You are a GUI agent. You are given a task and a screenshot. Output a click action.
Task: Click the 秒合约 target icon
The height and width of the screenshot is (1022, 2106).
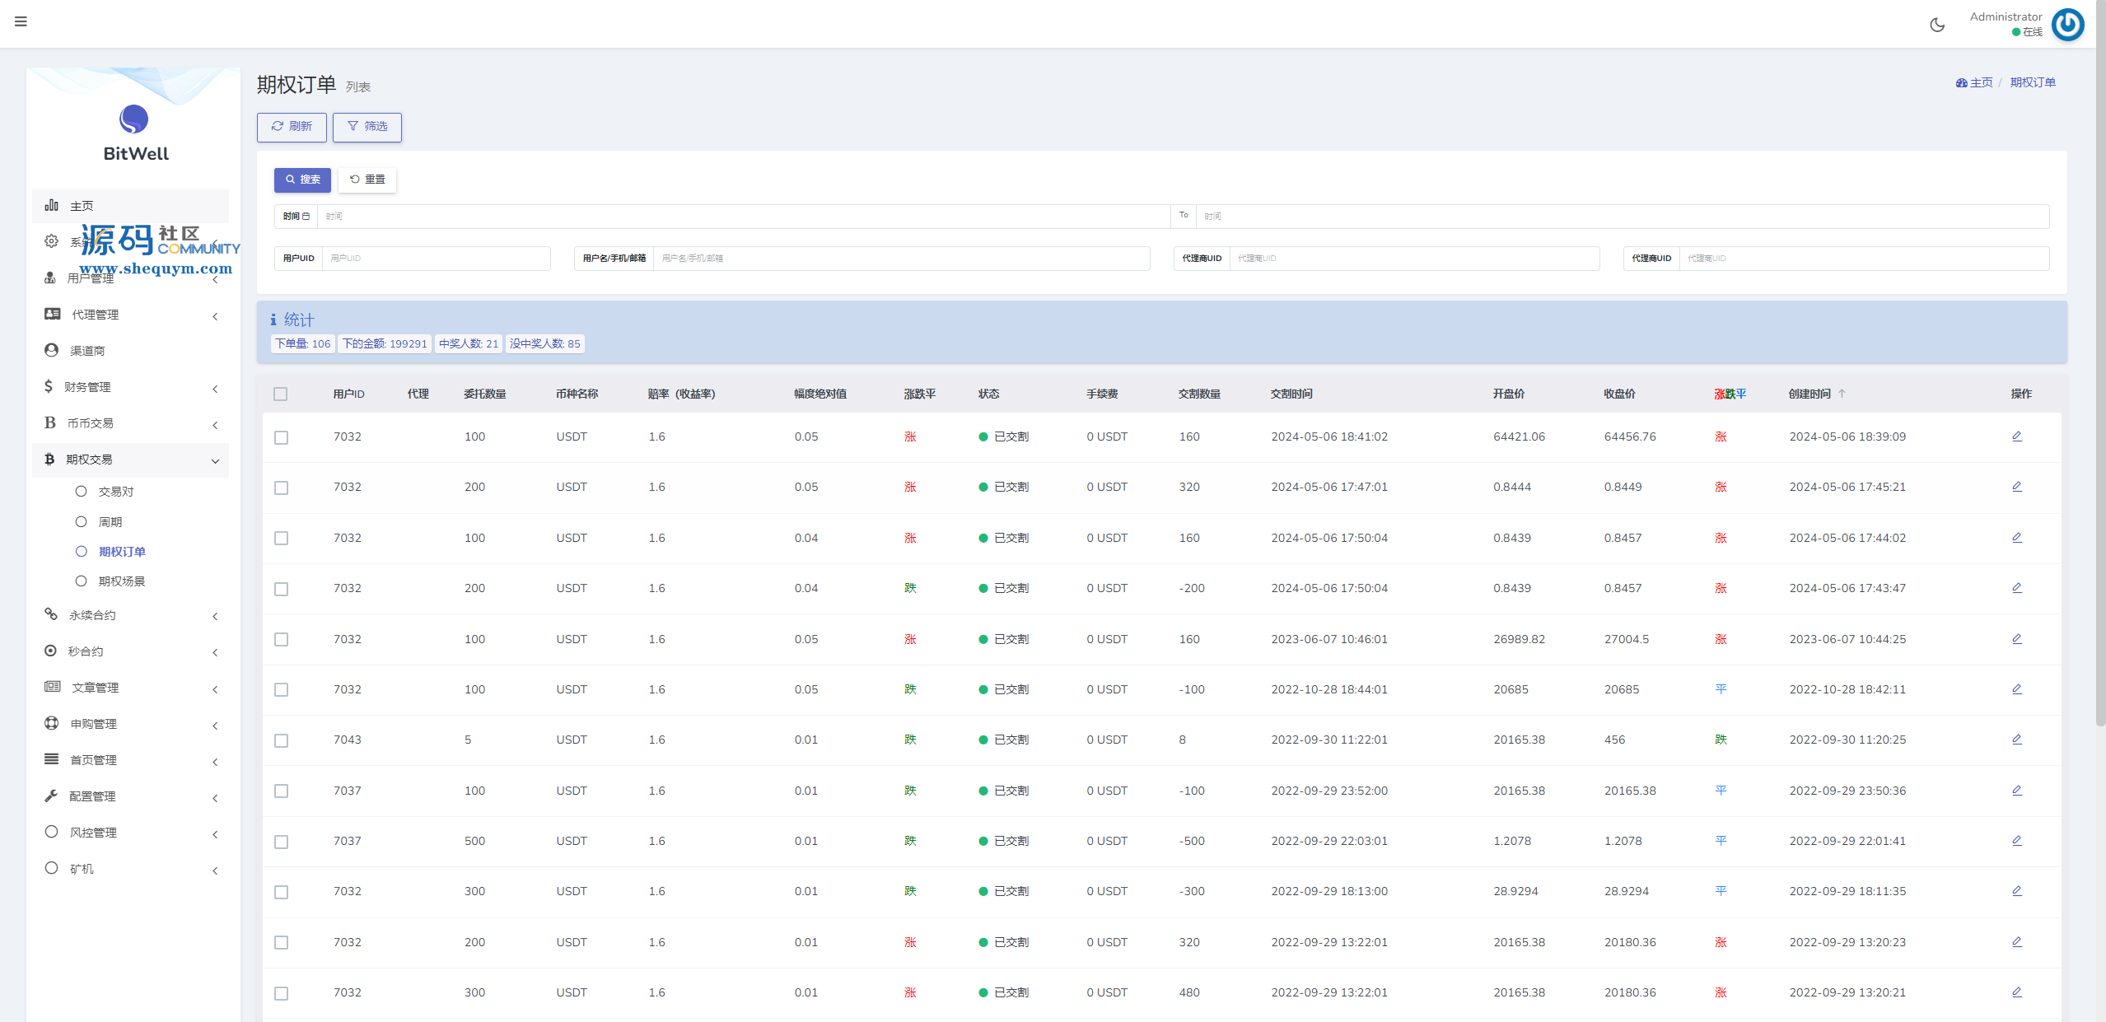50,651
